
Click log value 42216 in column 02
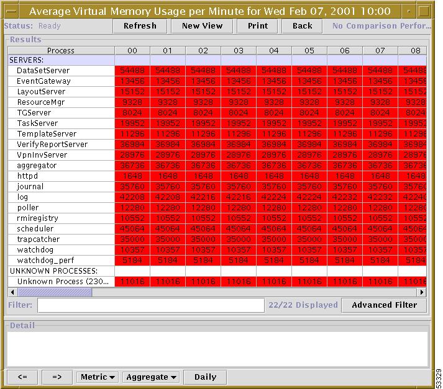click(203, 197)
